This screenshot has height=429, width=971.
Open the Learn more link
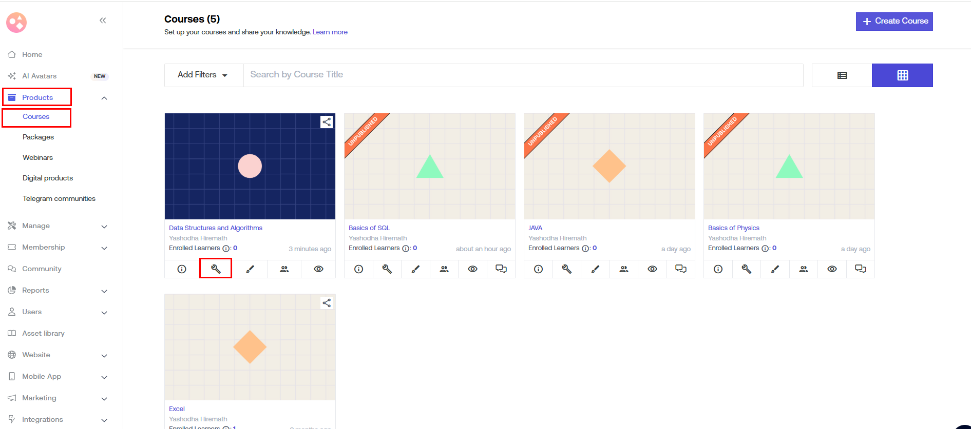click(x=330, y=32)
